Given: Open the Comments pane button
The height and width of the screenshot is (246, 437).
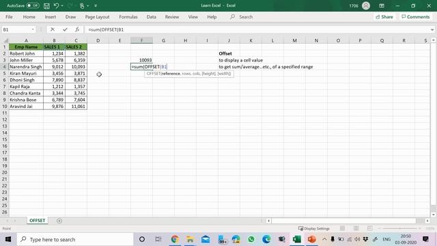Looking at the screenshot, I should click(x=416, y=16).
